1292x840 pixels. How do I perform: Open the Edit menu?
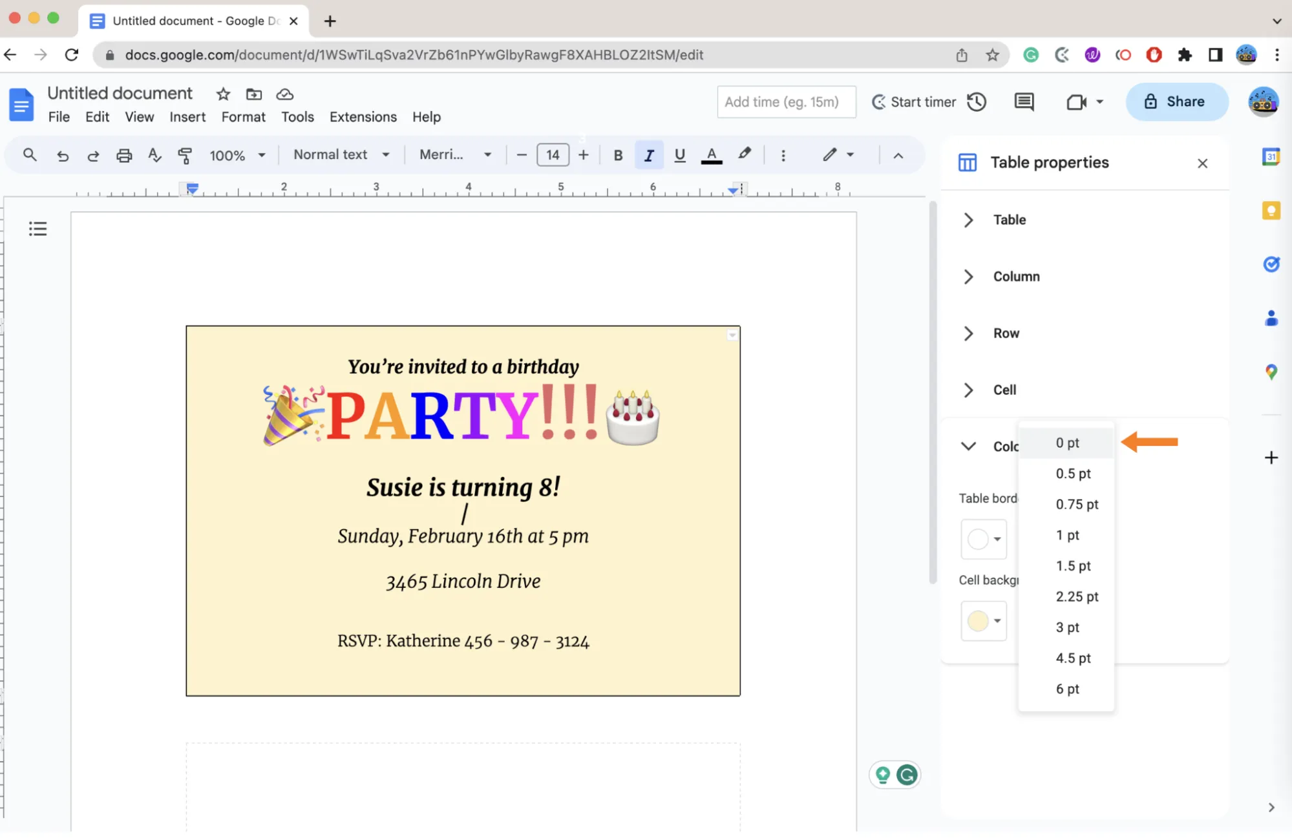pyautogui.click(x=97, y=117)
